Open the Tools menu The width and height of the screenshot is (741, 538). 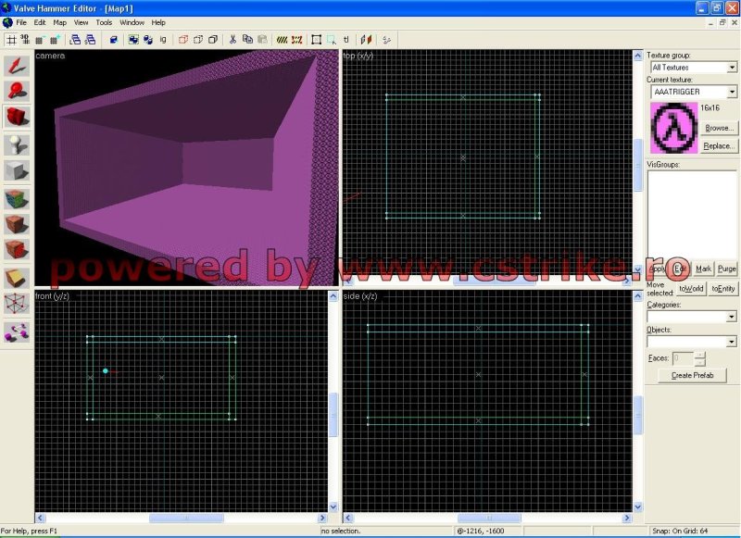click(x=104, y=22)
